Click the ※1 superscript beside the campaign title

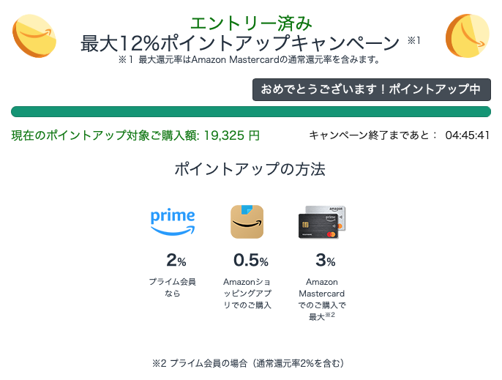(413, 40)
